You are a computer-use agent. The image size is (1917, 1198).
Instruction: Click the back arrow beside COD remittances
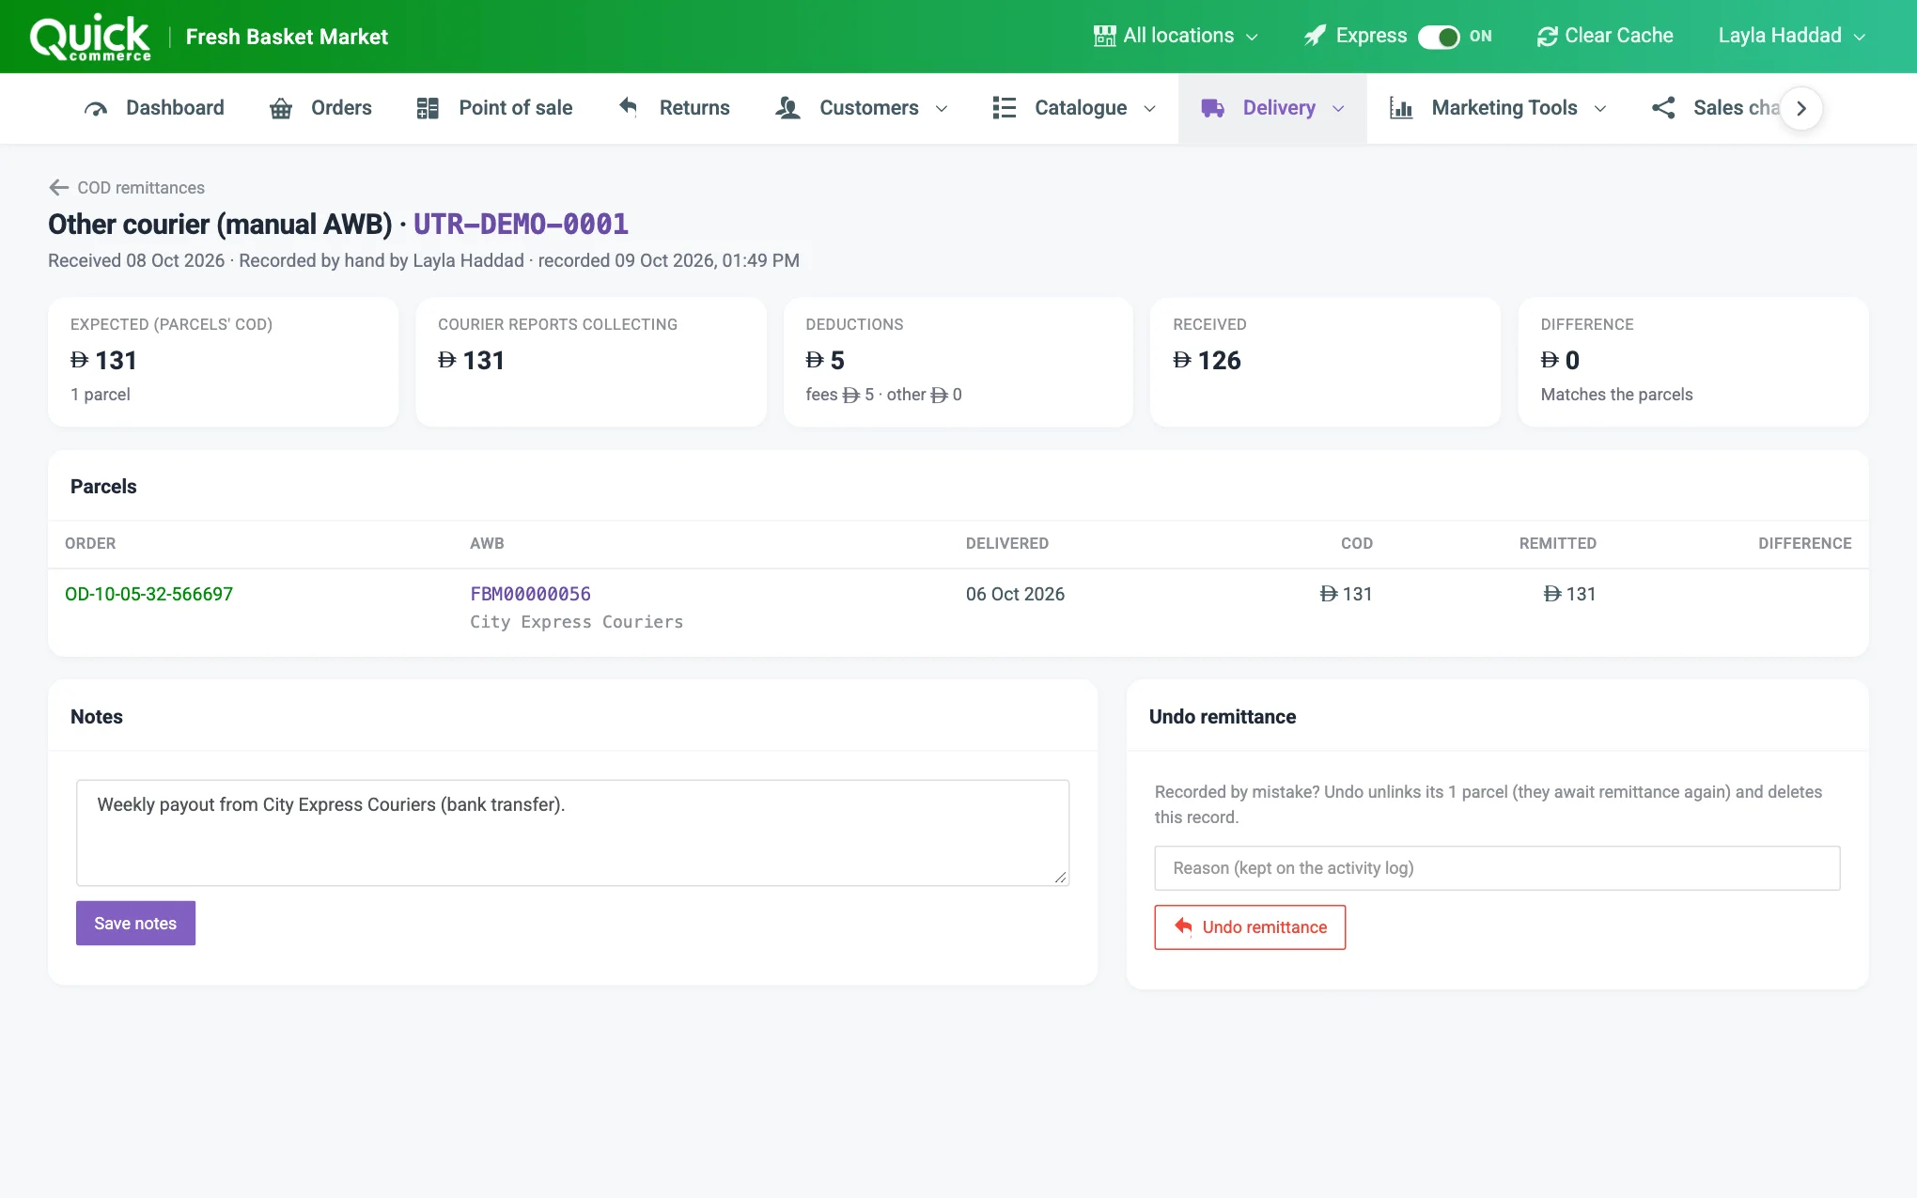59,188
